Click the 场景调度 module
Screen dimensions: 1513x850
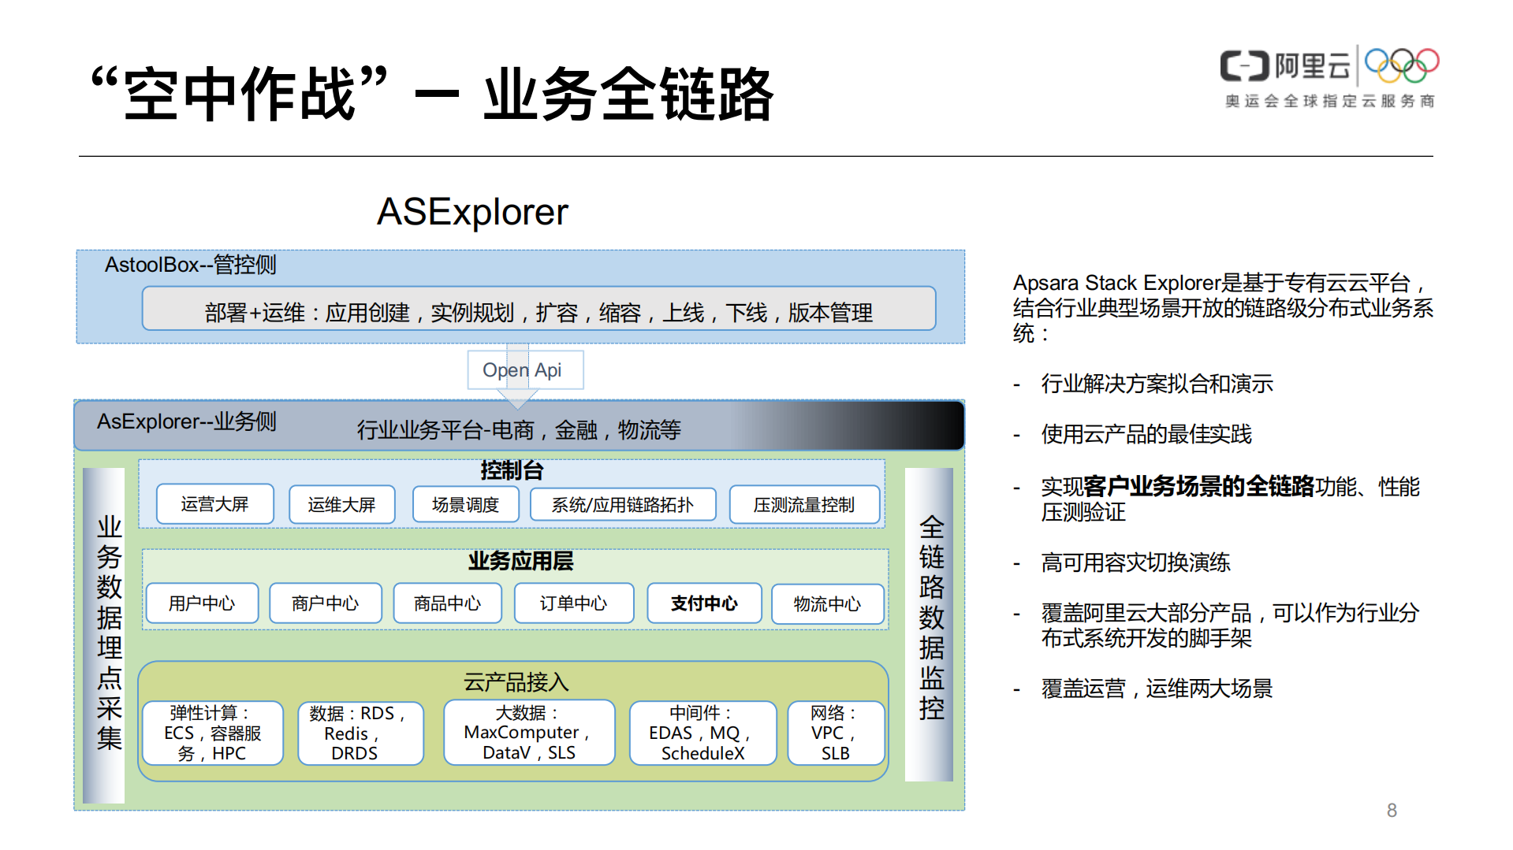coord(465,505)
